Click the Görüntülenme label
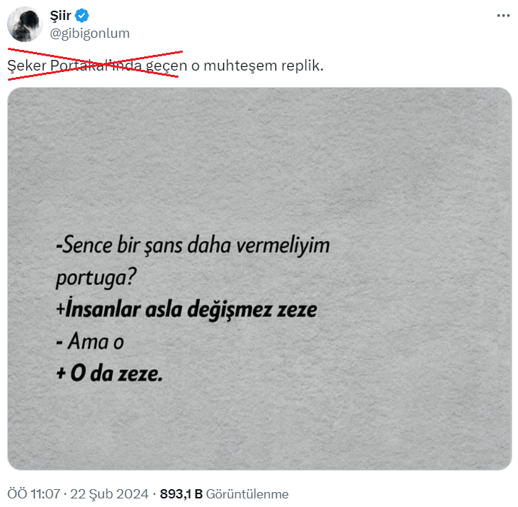Image resolution: width=518 pixels, height=507 pixels. [x=247, y=494]
